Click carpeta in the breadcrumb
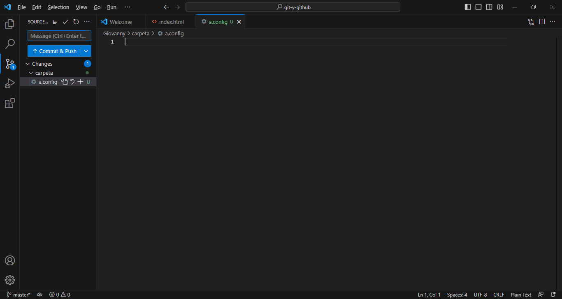562x299 pixels. click(141, 33)
